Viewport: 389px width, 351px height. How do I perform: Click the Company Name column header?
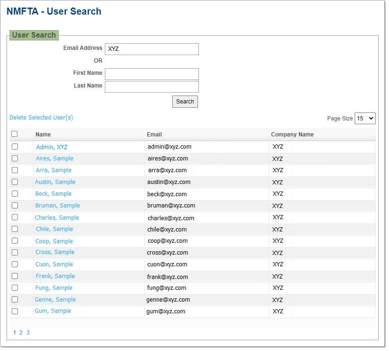point(292,135)
